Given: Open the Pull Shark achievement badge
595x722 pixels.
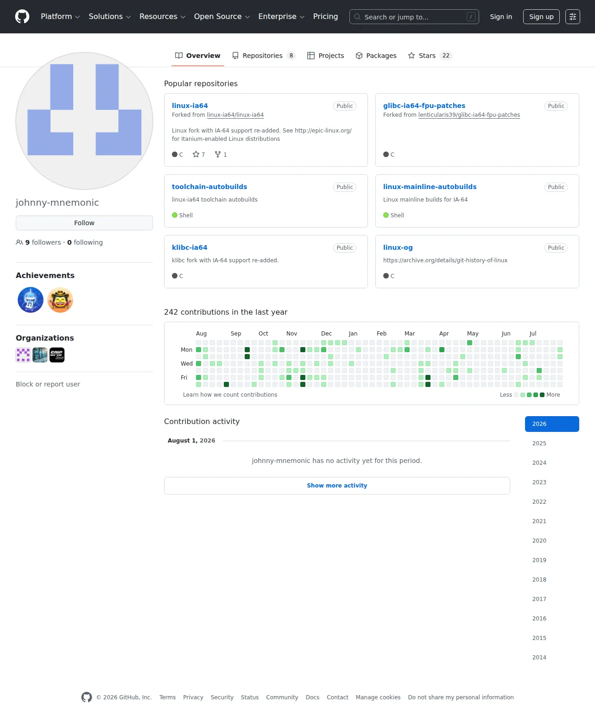Looking at the screenshot, I should point(31,300).
